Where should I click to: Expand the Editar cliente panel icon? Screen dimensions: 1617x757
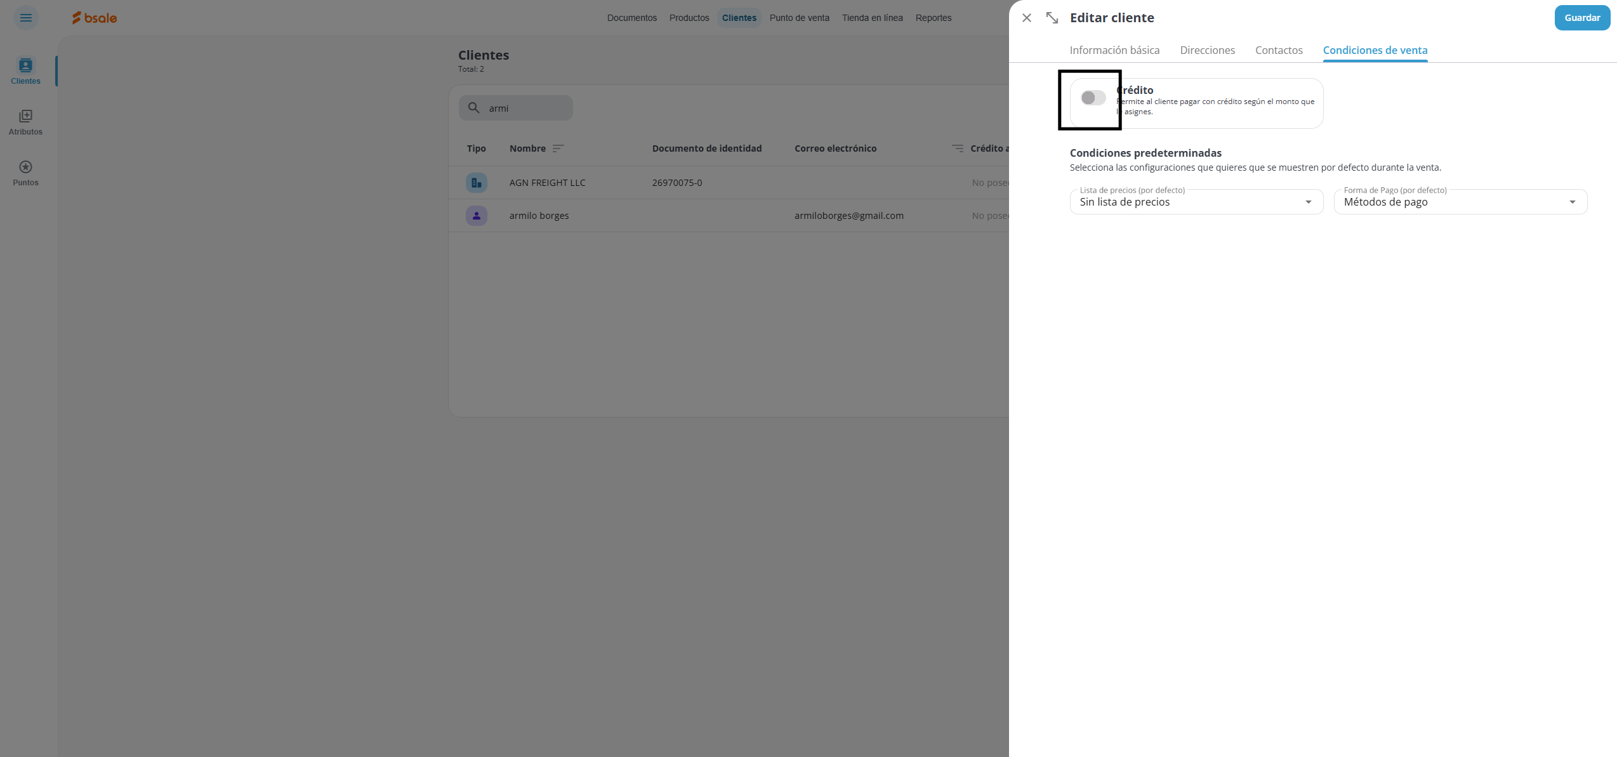(1052, 18)
